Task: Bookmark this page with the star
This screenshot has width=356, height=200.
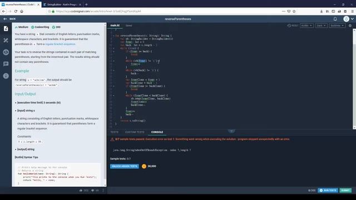Action: pos(294,11)
